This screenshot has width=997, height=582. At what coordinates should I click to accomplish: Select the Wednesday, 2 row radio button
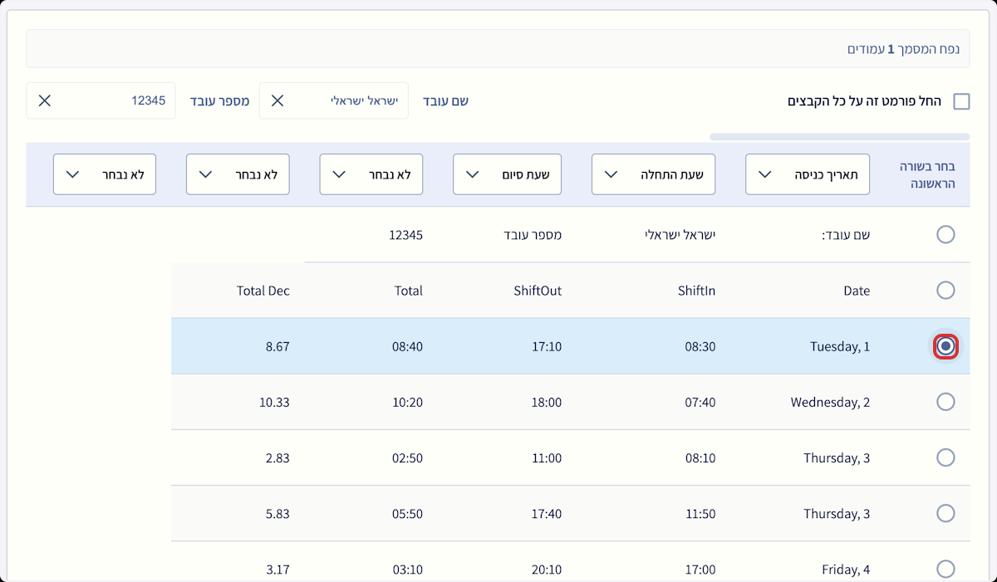click(945, 402)
